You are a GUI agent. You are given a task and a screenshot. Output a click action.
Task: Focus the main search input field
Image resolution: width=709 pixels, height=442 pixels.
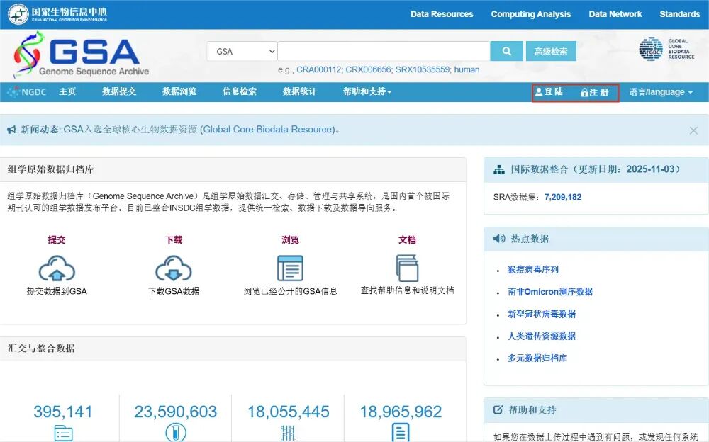tap(384, 51)
